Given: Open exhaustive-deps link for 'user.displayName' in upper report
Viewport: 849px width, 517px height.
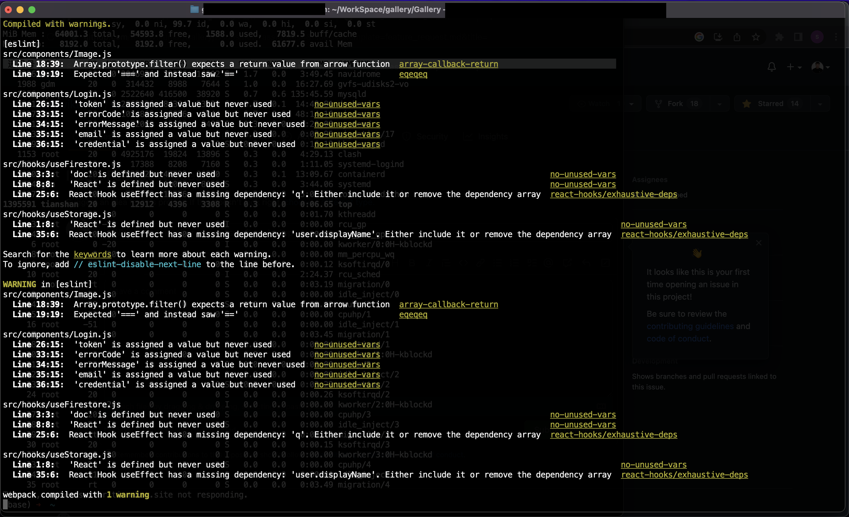Looking at the screenshot, I should coord(684,234).
